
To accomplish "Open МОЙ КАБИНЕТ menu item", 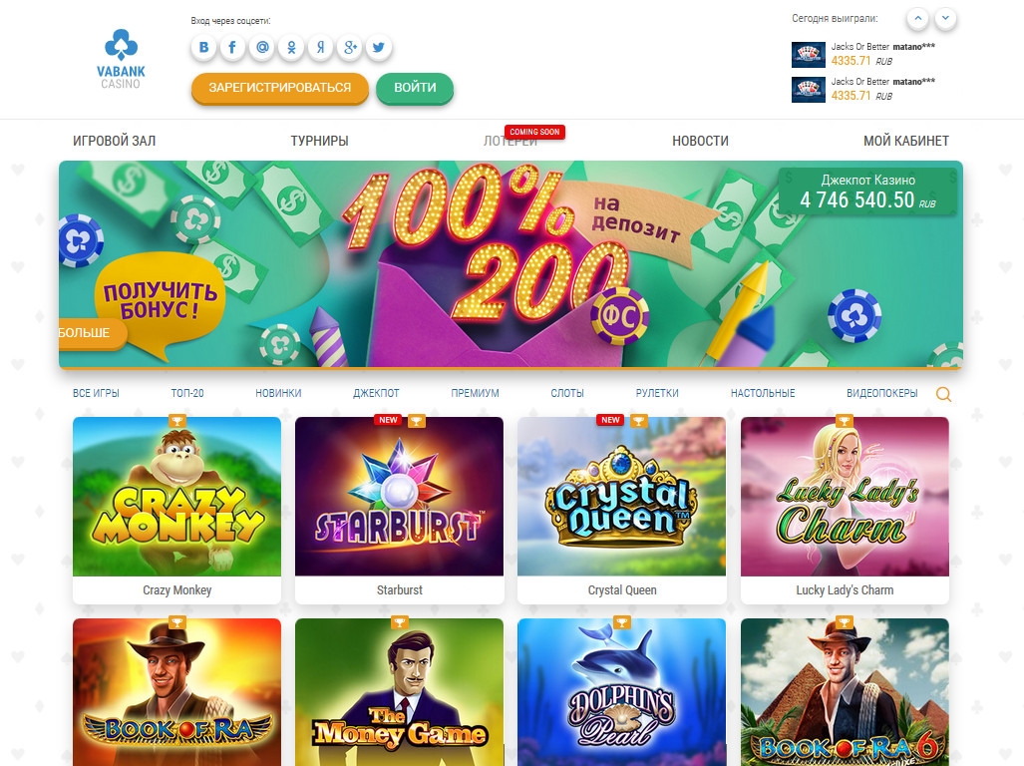I will pos(905,141).
